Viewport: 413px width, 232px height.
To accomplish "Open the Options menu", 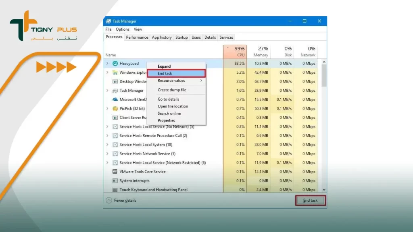I will point(123,29).
